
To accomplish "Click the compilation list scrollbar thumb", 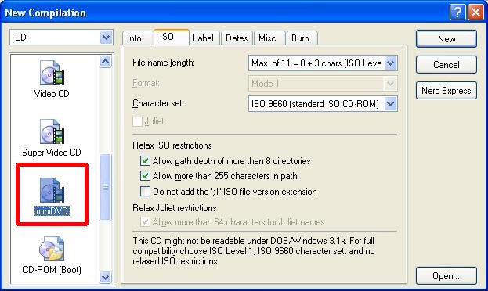I will 105,187.
